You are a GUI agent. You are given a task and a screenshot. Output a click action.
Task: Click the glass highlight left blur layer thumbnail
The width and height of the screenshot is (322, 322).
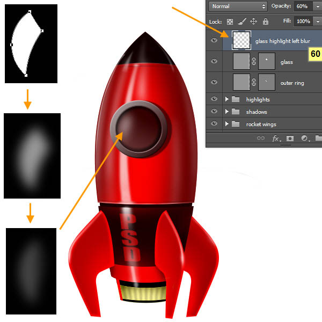tap(241, 41)
